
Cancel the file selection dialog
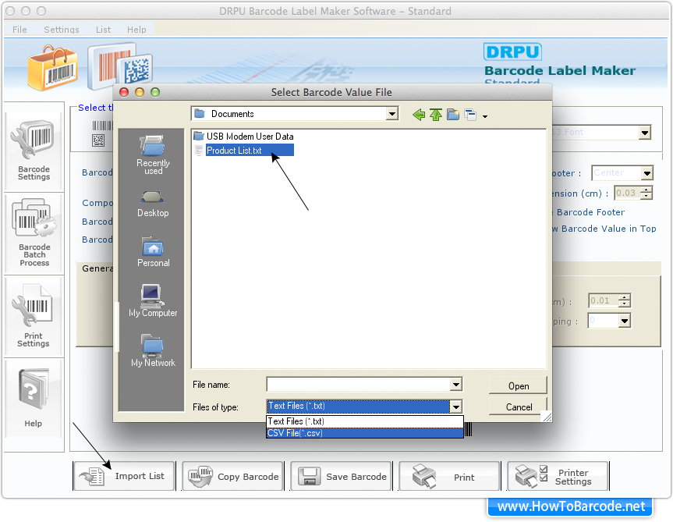pyautogui.click(x=518, y=407)
